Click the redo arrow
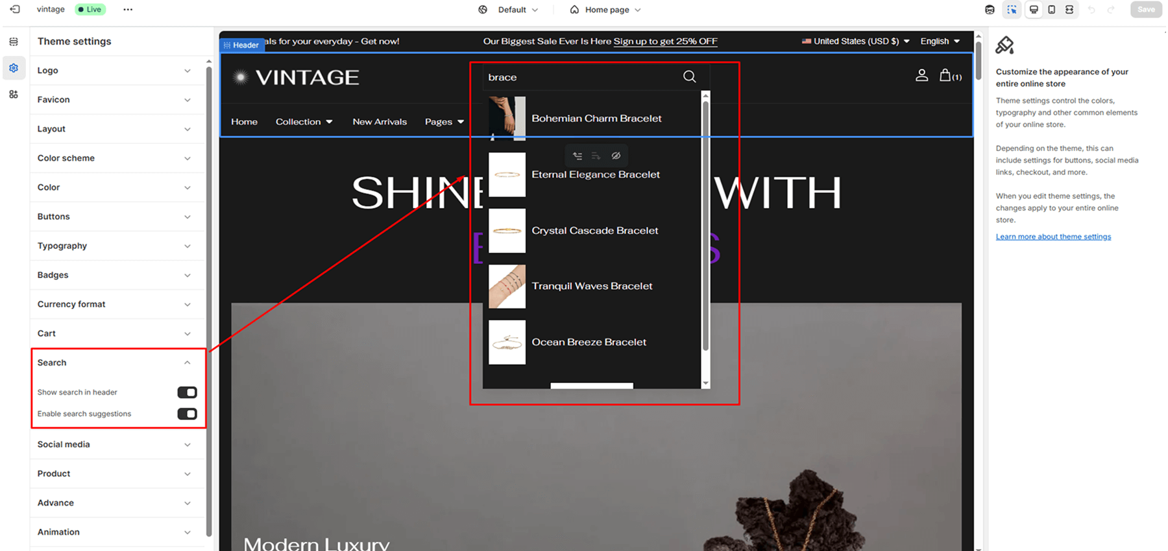The width and height of the screenshot is (1168, 551). [x=1111, y=10]
